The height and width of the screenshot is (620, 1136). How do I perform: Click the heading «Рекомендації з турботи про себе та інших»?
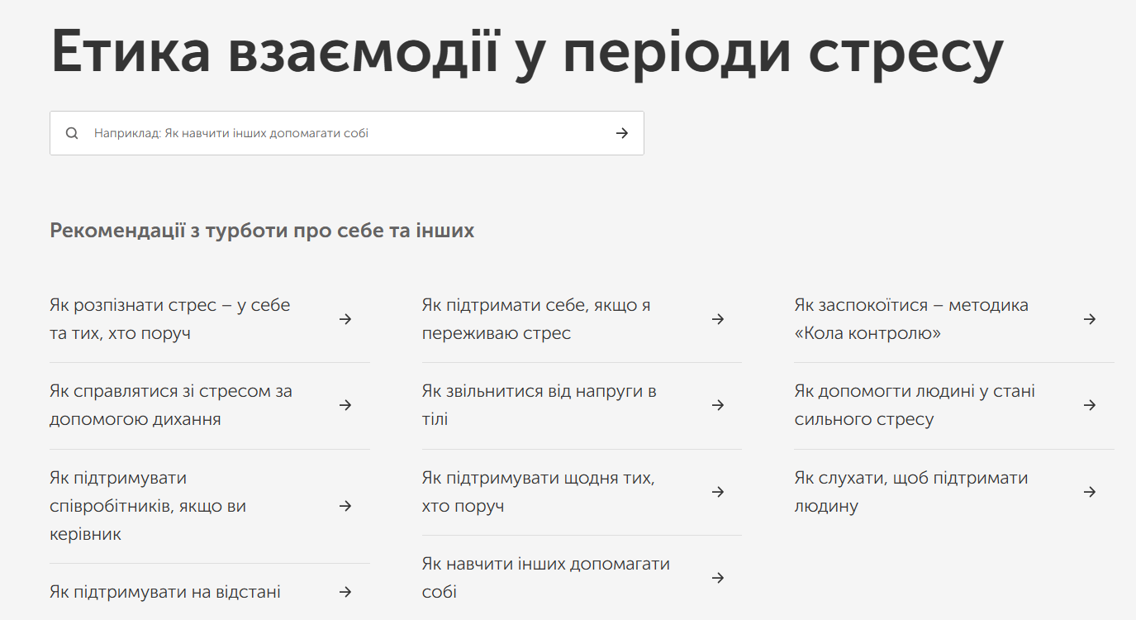click(263, 231)
